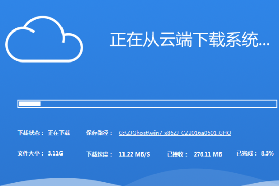Image resolution: width=279 pixels, height=186 pixels.
Task: Open the save path G:\ZJGhost GHO link
Action: point(175,133)
